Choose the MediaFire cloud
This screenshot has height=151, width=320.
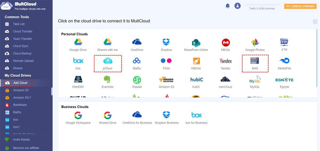click(284, 63)
